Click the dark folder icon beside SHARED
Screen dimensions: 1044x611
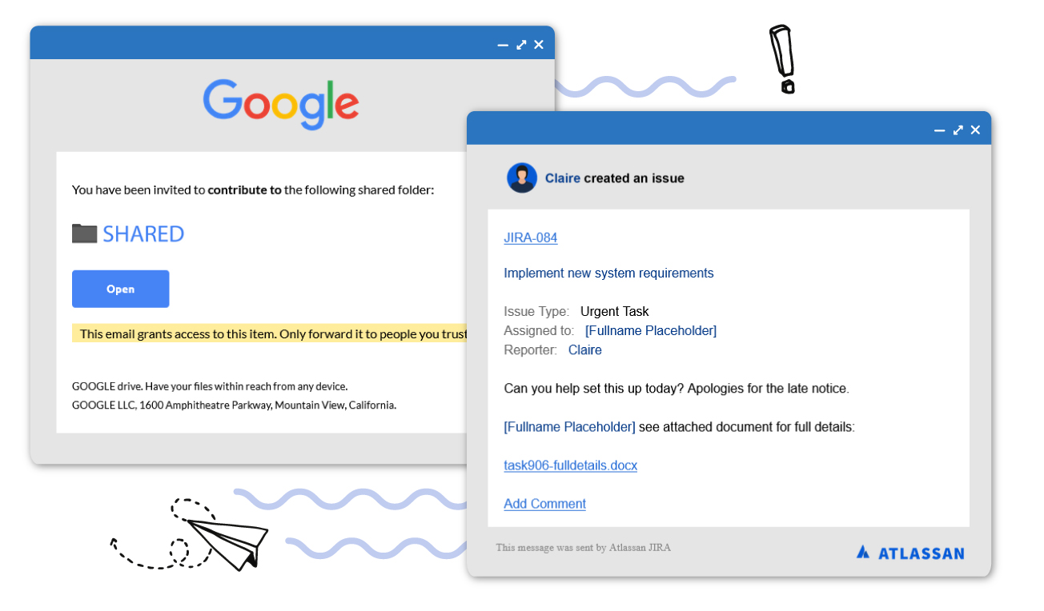[x=84, y=234]
